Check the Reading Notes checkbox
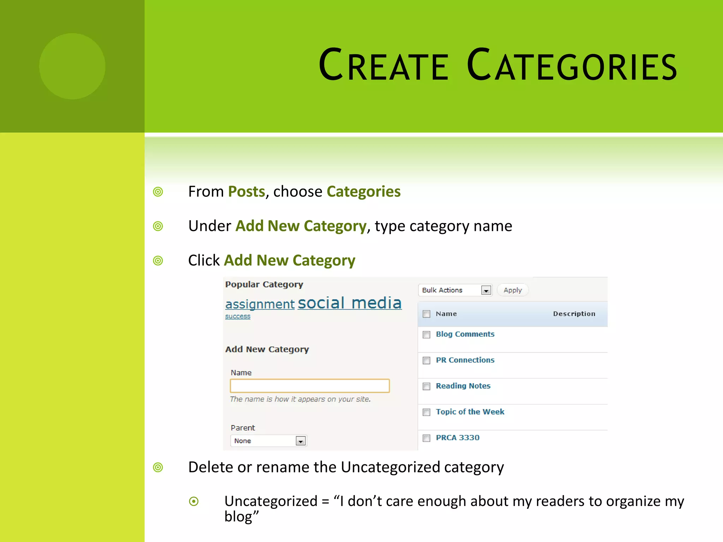The image size is (723, 542). pyautogui.click(x=426, y=386)
